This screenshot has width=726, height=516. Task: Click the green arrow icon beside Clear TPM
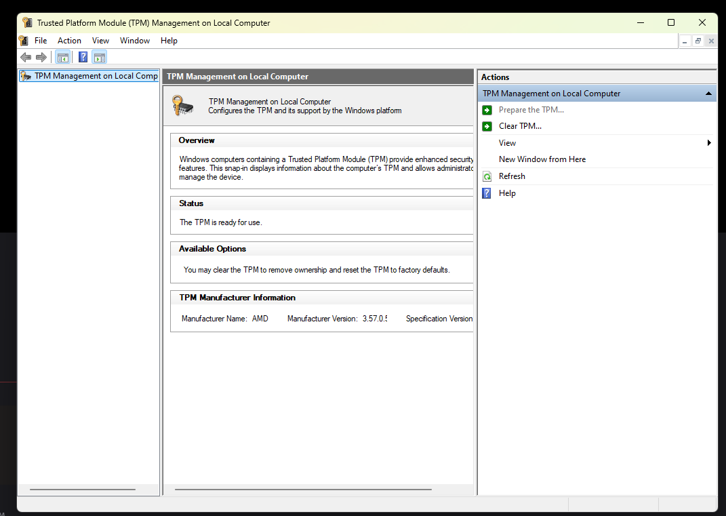pos(487,126)
